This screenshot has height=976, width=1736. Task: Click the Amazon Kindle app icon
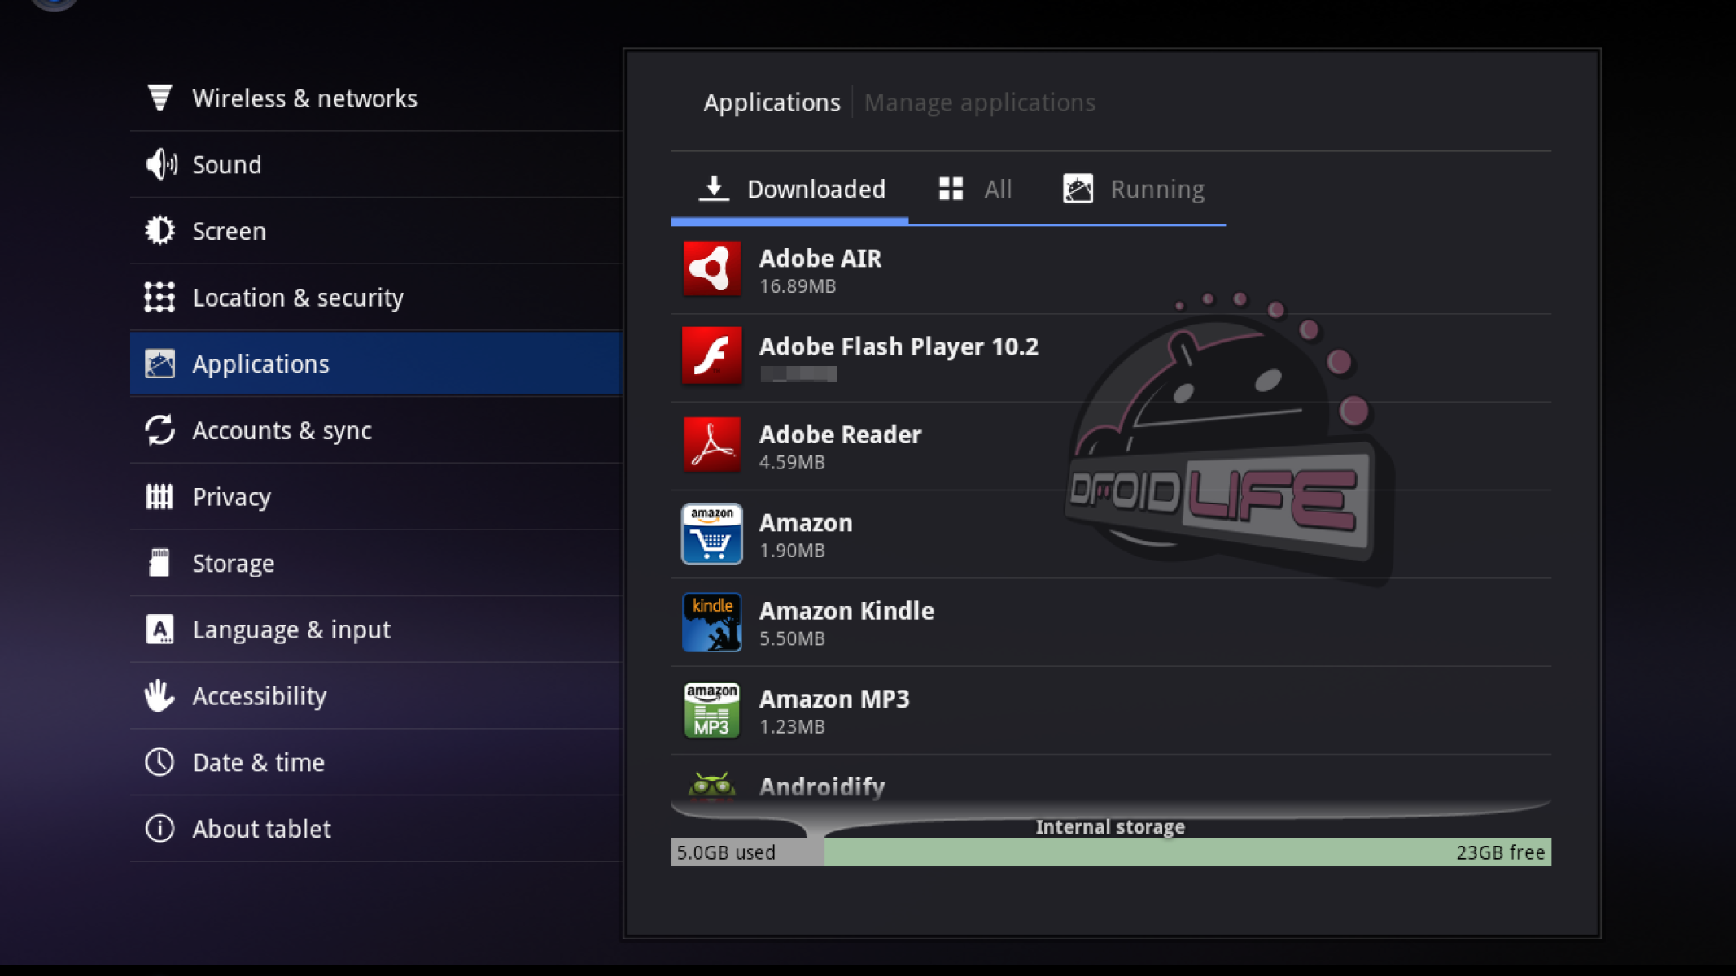(711, 622)
